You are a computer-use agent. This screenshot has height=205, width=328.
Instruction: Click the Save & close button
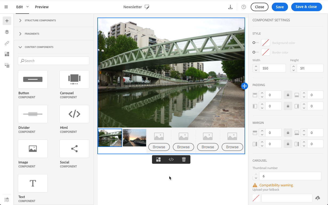click(306, 7)
